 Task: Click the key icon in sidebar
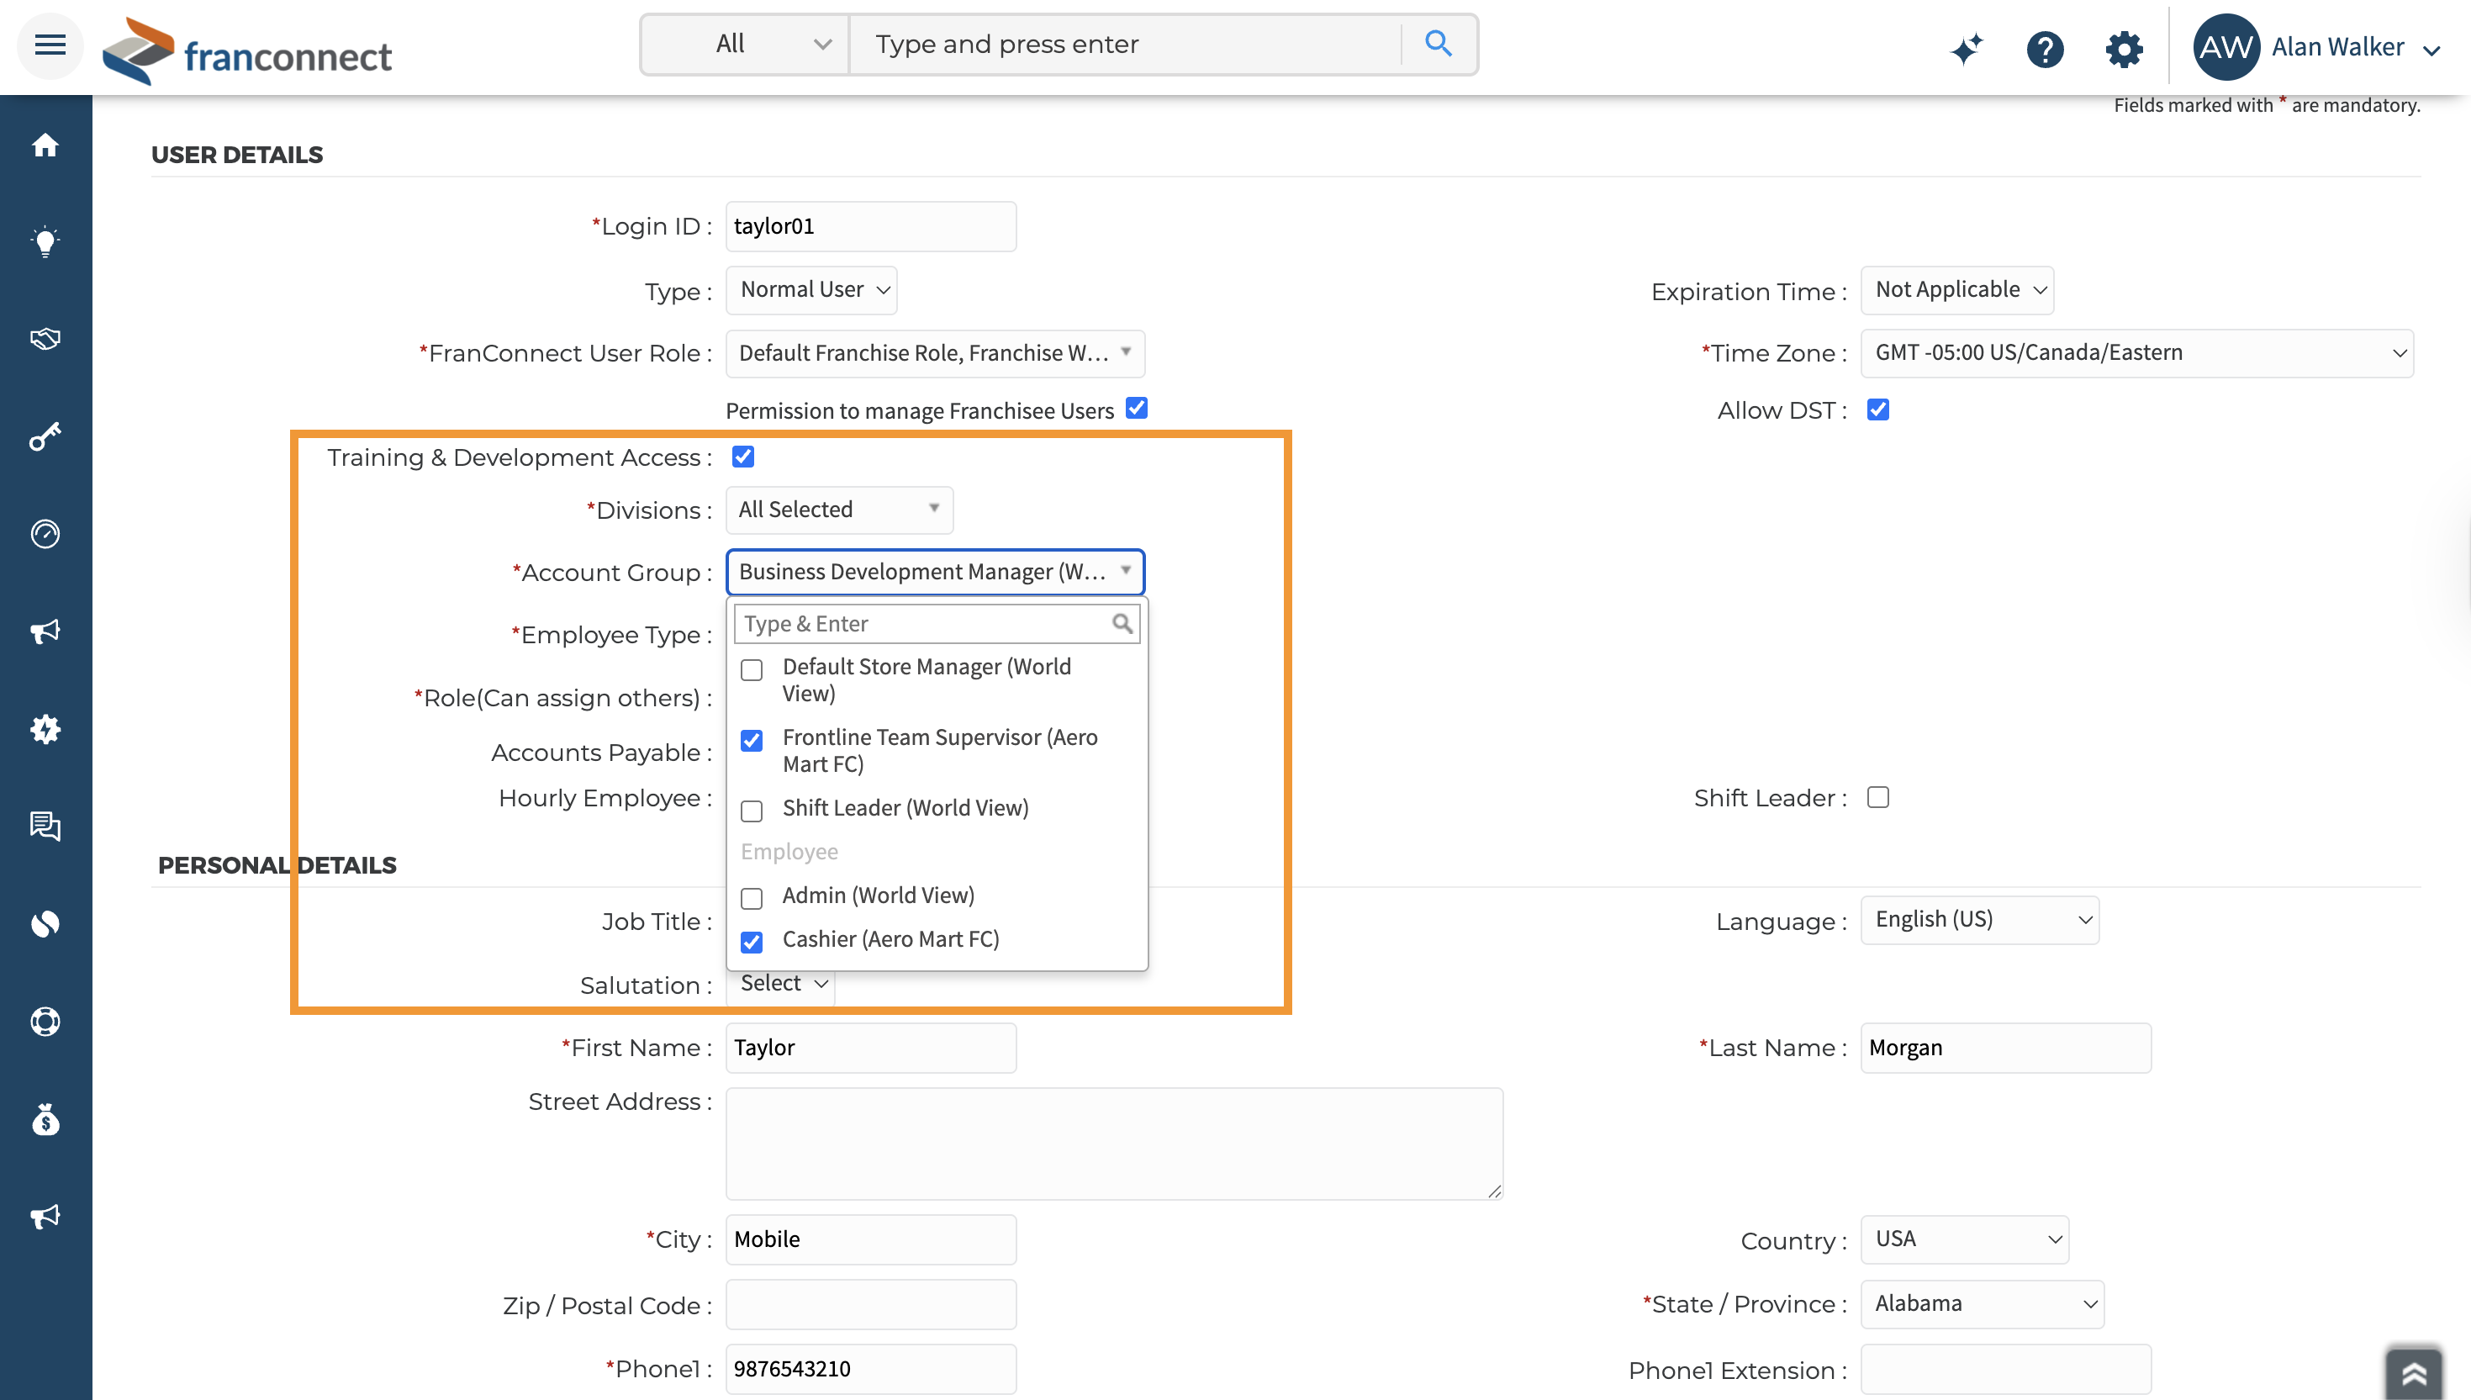[x=45, y=436]
